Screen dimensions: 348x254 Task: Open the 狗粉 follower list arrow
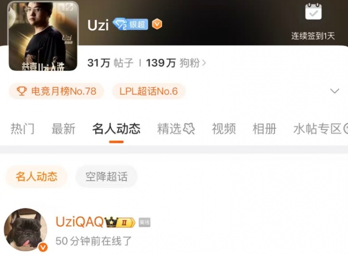(x=204, y=63)
